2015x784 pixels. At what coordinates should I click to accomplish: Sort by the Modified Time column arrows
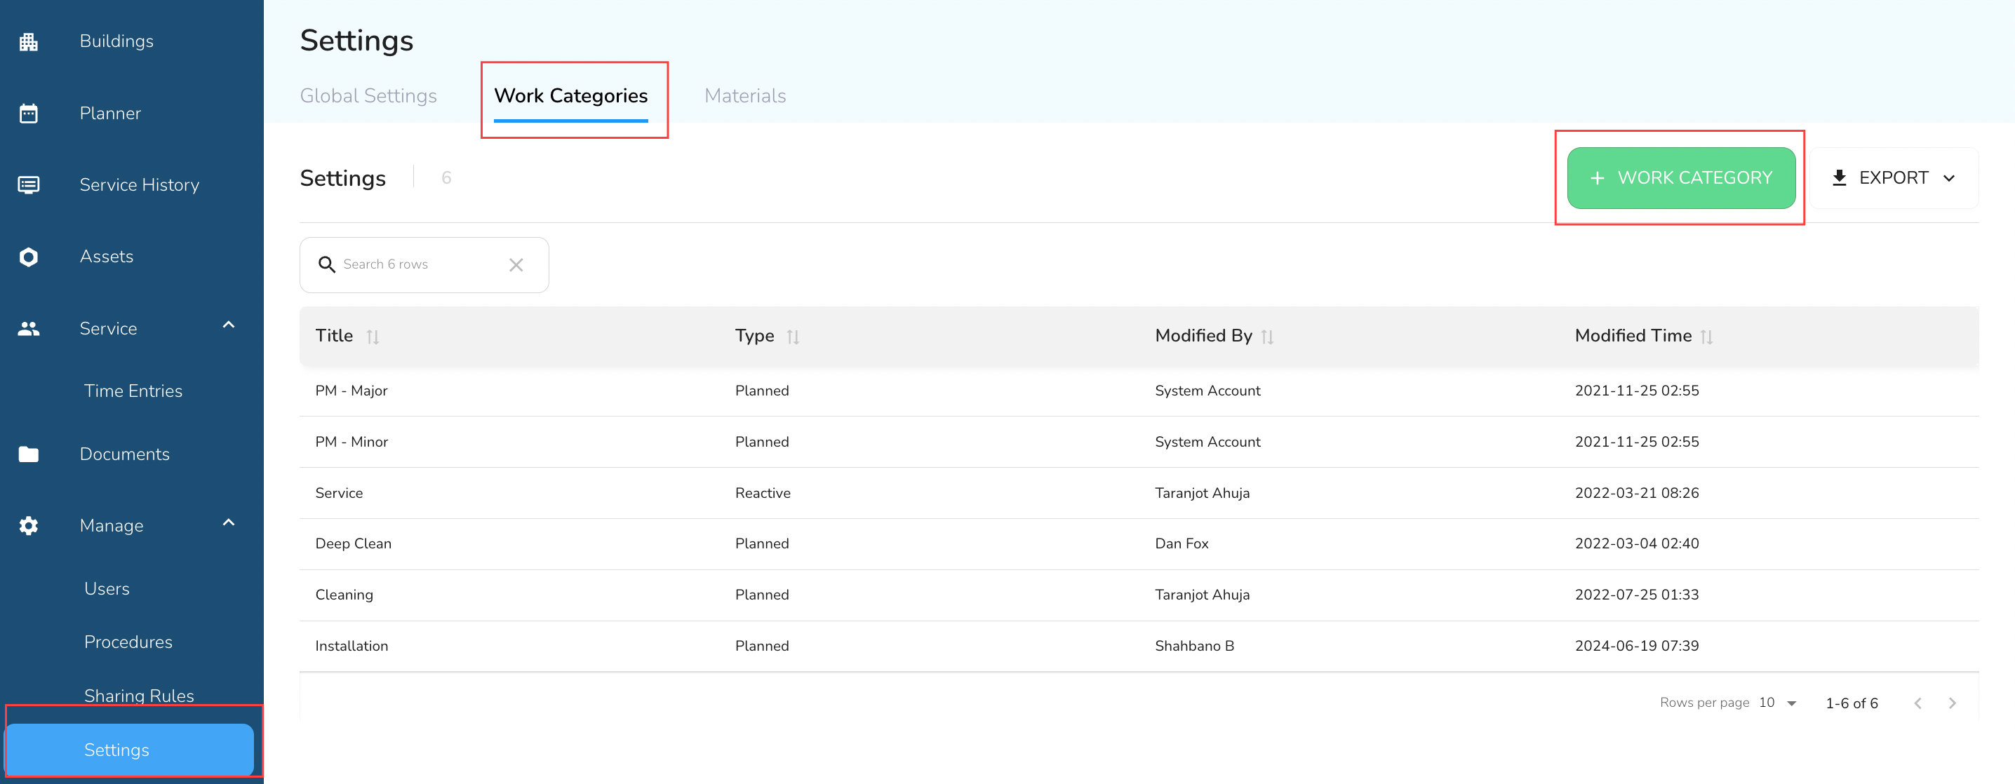pyautogui.click(x=1707, y=337)
